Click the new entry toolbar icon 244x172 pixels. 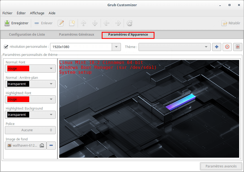(72, 23)
